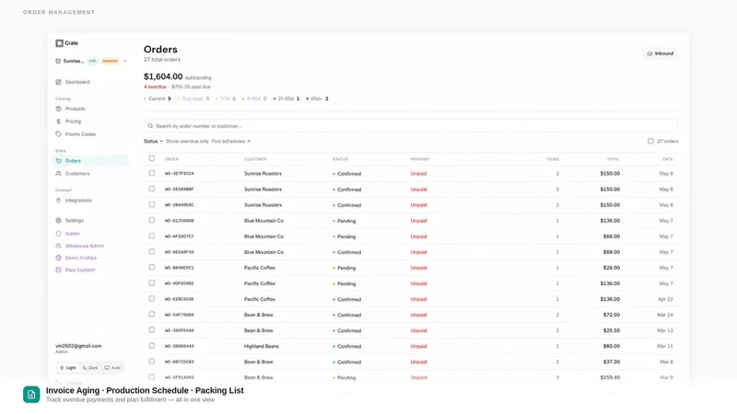Click the Wholesale Admin users icon
The height and width of the screenshot is (414, 737).
(58, 246)
